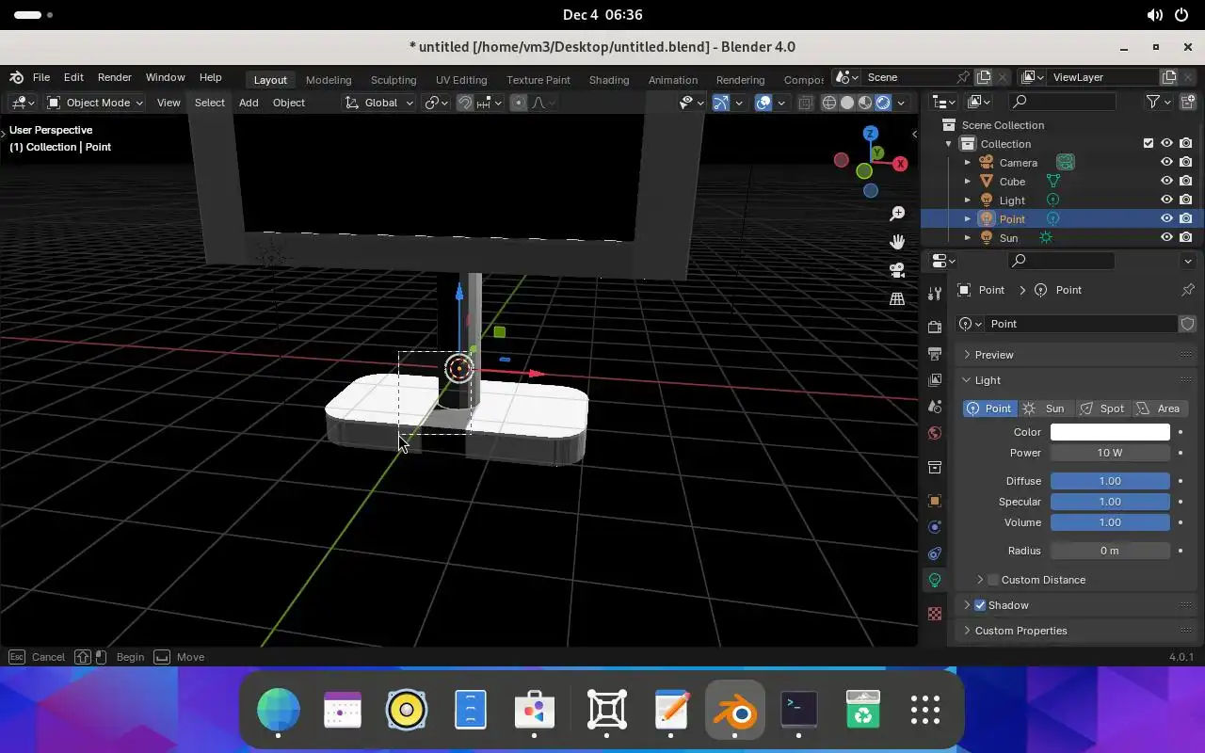Open the viewport View menu

coord(169,103)
